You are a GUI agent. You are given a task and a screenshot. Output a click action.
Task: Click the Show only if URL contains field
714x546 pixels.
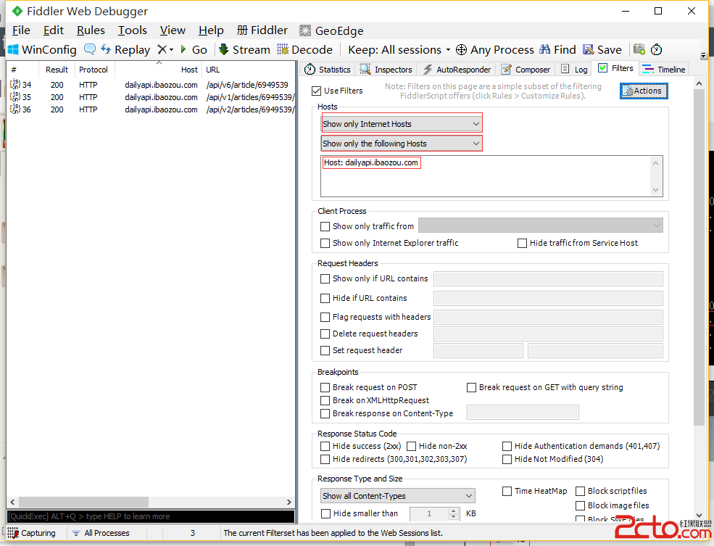coord(548,278)
